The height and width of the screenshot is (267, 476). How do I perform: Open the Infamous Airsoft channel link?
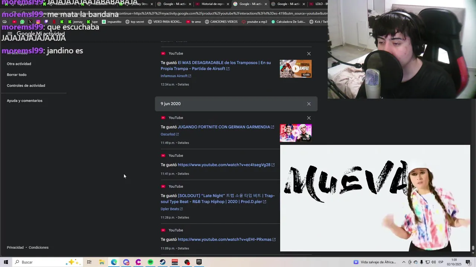(176, 76)
